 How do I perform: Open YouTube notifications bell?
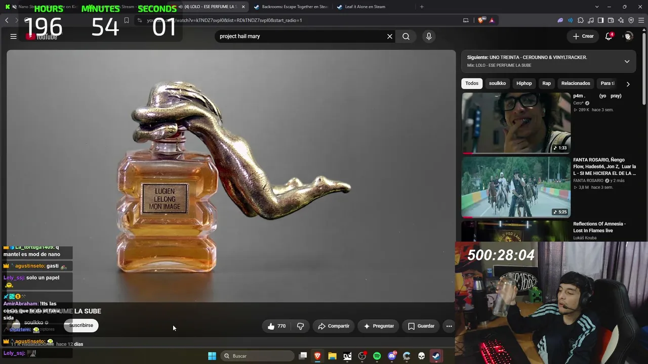pyautogui.click(x=609, y=36)
